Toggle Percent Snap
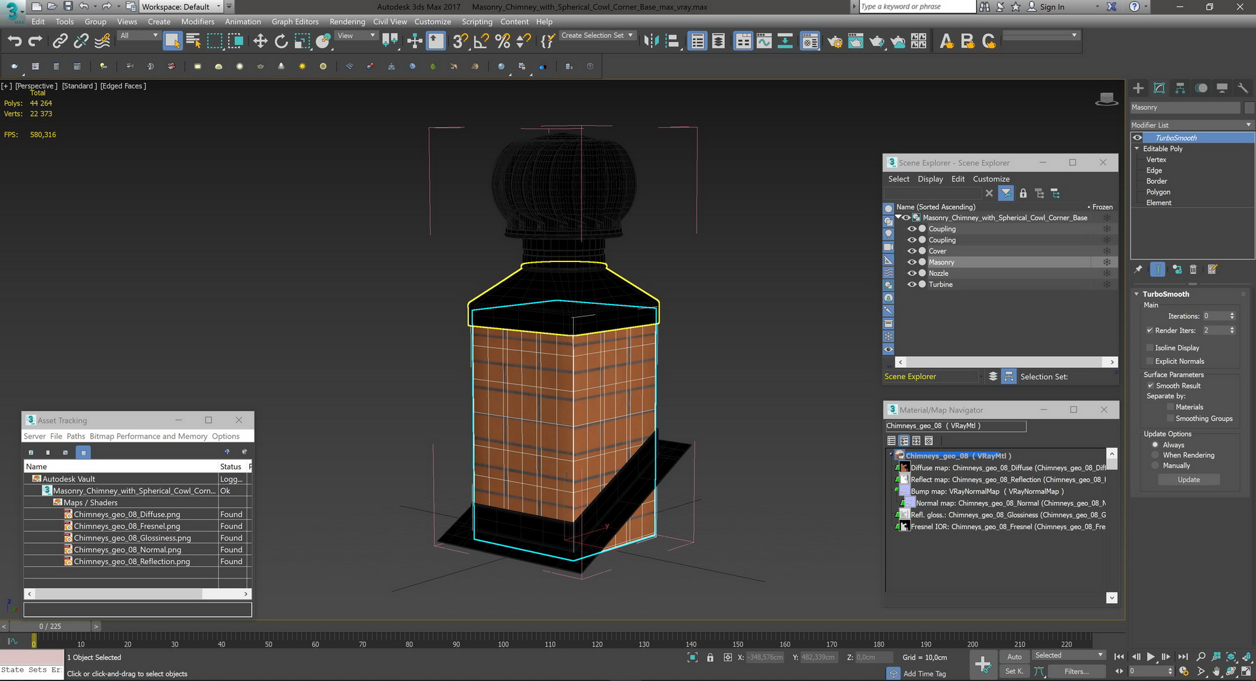 click(502, 41)
